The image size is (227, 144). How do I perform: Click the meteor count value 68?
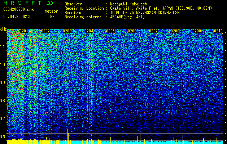(x=52, y=17)
